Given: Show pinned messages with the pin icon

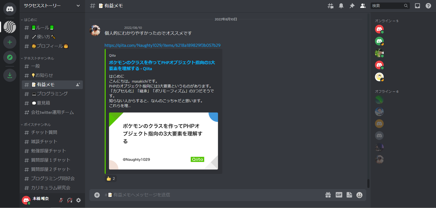Looking at the screenshot, I should 352,6.
